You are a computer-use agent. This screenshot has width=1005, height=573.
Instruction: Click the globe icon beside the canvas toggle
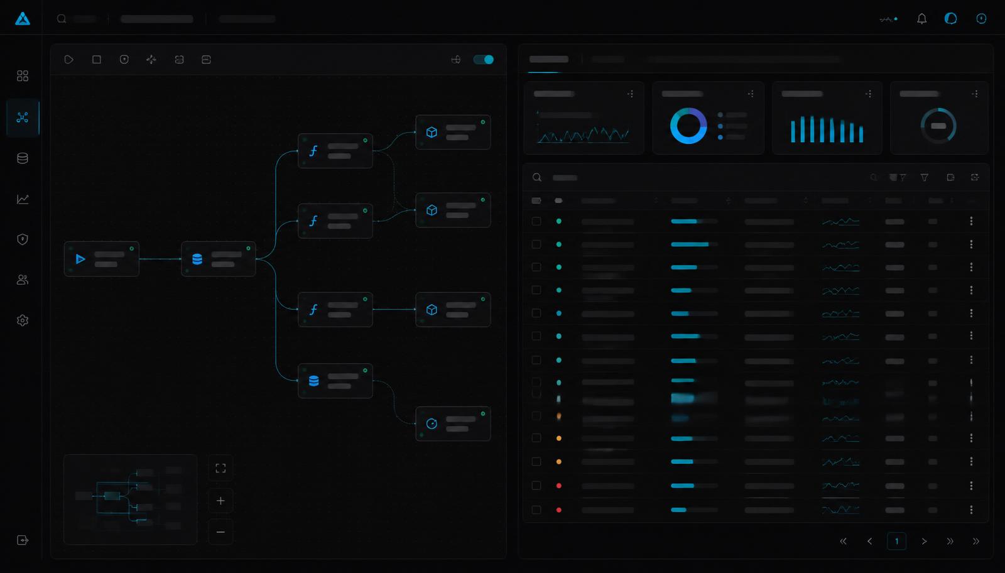point(456,60)
